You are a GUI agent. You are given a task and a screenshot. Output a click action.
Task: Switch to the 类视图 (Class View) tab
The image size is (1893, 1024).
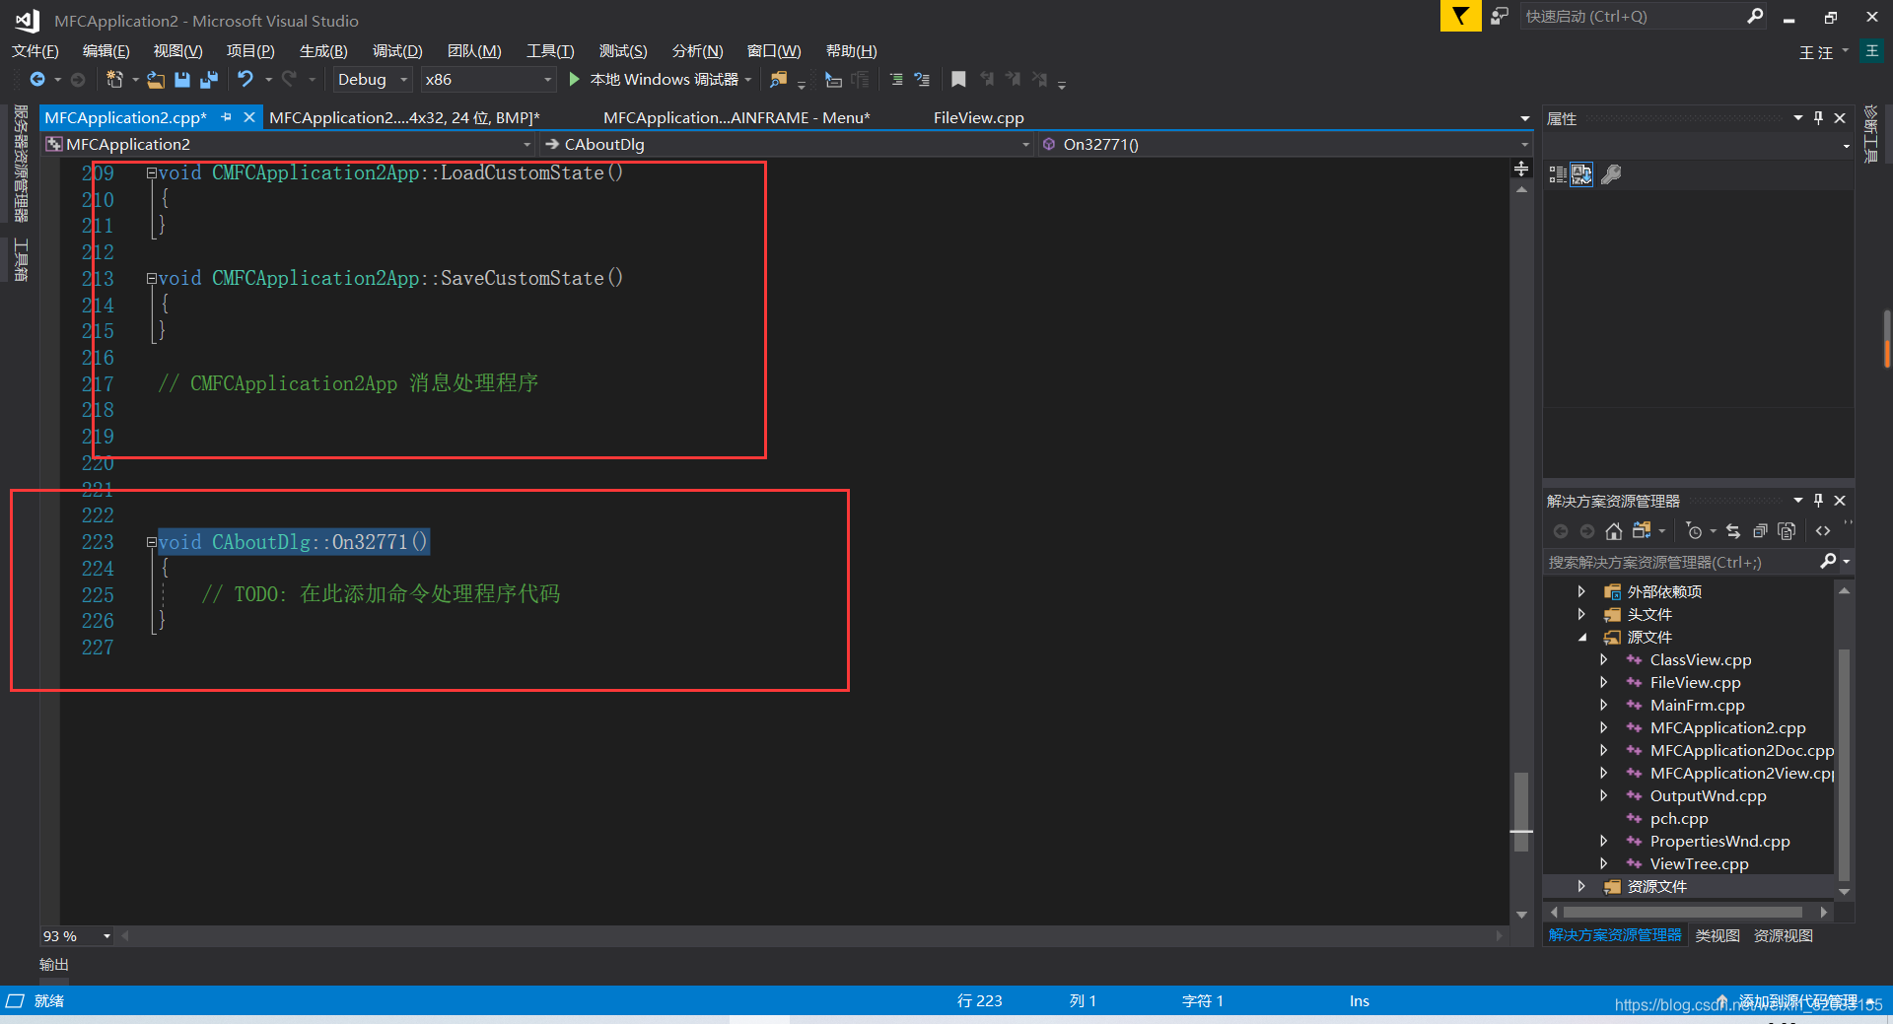point(1718,935)
